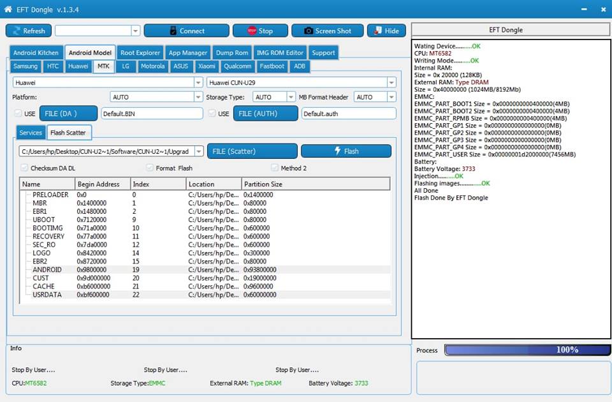The image size is (612, 402).
Task: Open the IMG ROM Editor tab
Action: click(x=280, y=53)
